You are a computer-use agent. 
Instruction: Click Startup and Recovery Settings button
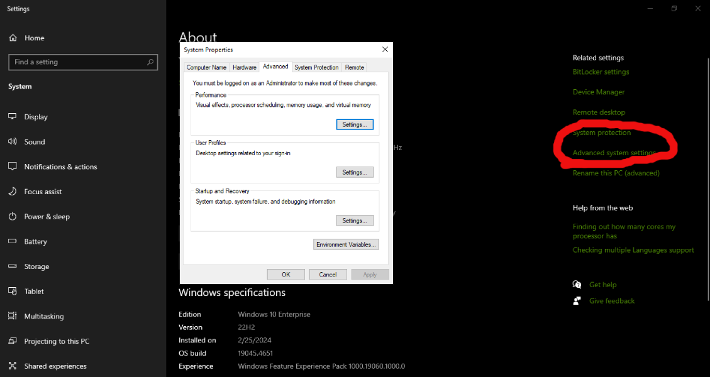click(355, 221)
